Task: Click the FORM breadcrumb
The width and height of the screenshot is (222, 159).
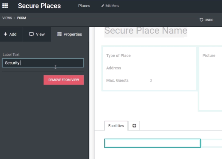Action: pos(22,18)
